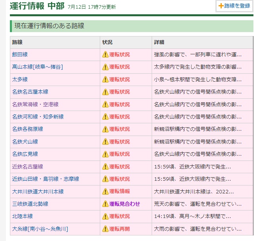Click detail text 大井川鉄道大井川本線は、2022…

(194, 191)
